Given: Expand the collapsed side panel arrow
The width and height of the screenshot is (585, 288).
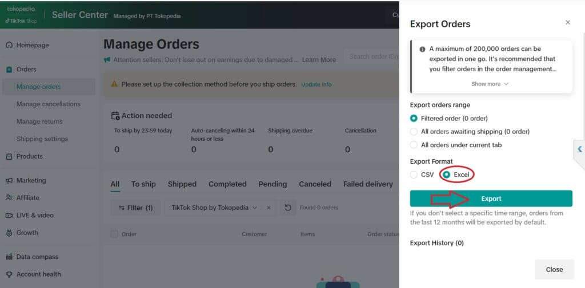Looking at the screenshot, I should [x=579, y=149].
